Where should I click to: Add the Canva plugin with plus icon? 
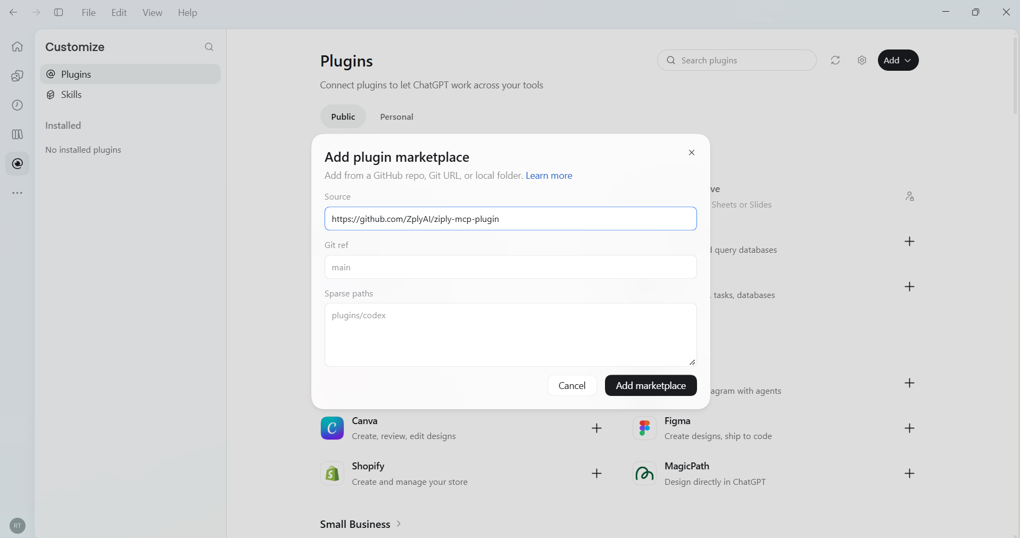point(597,428)
